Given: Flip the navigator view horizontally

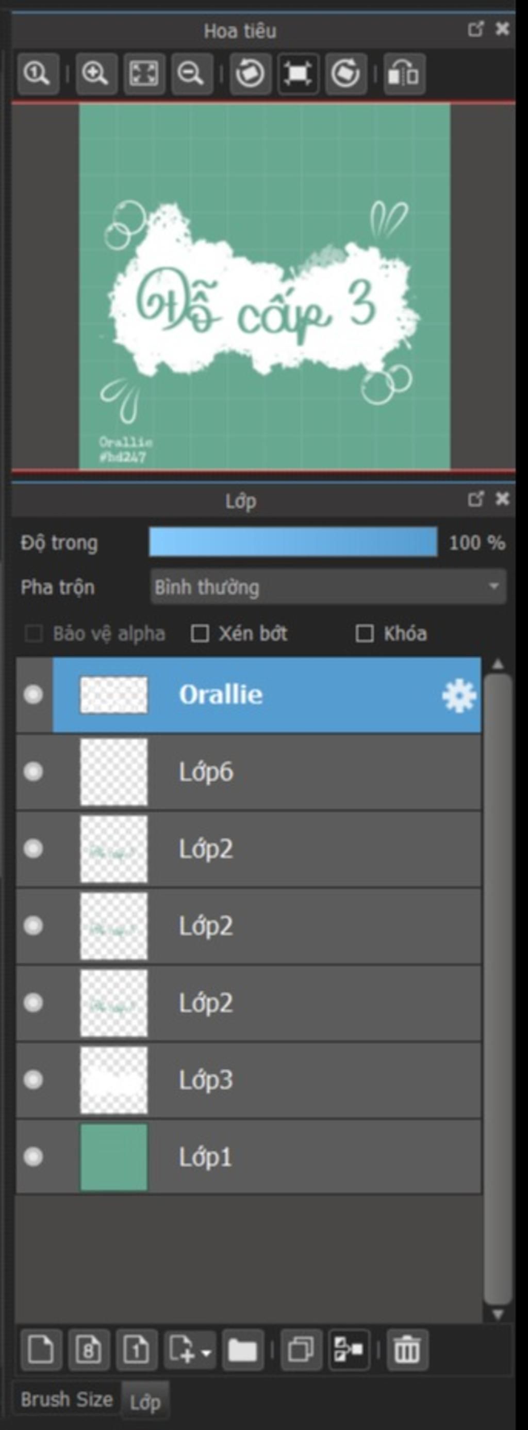Looking at the screenshot, I should pos(404,74).
